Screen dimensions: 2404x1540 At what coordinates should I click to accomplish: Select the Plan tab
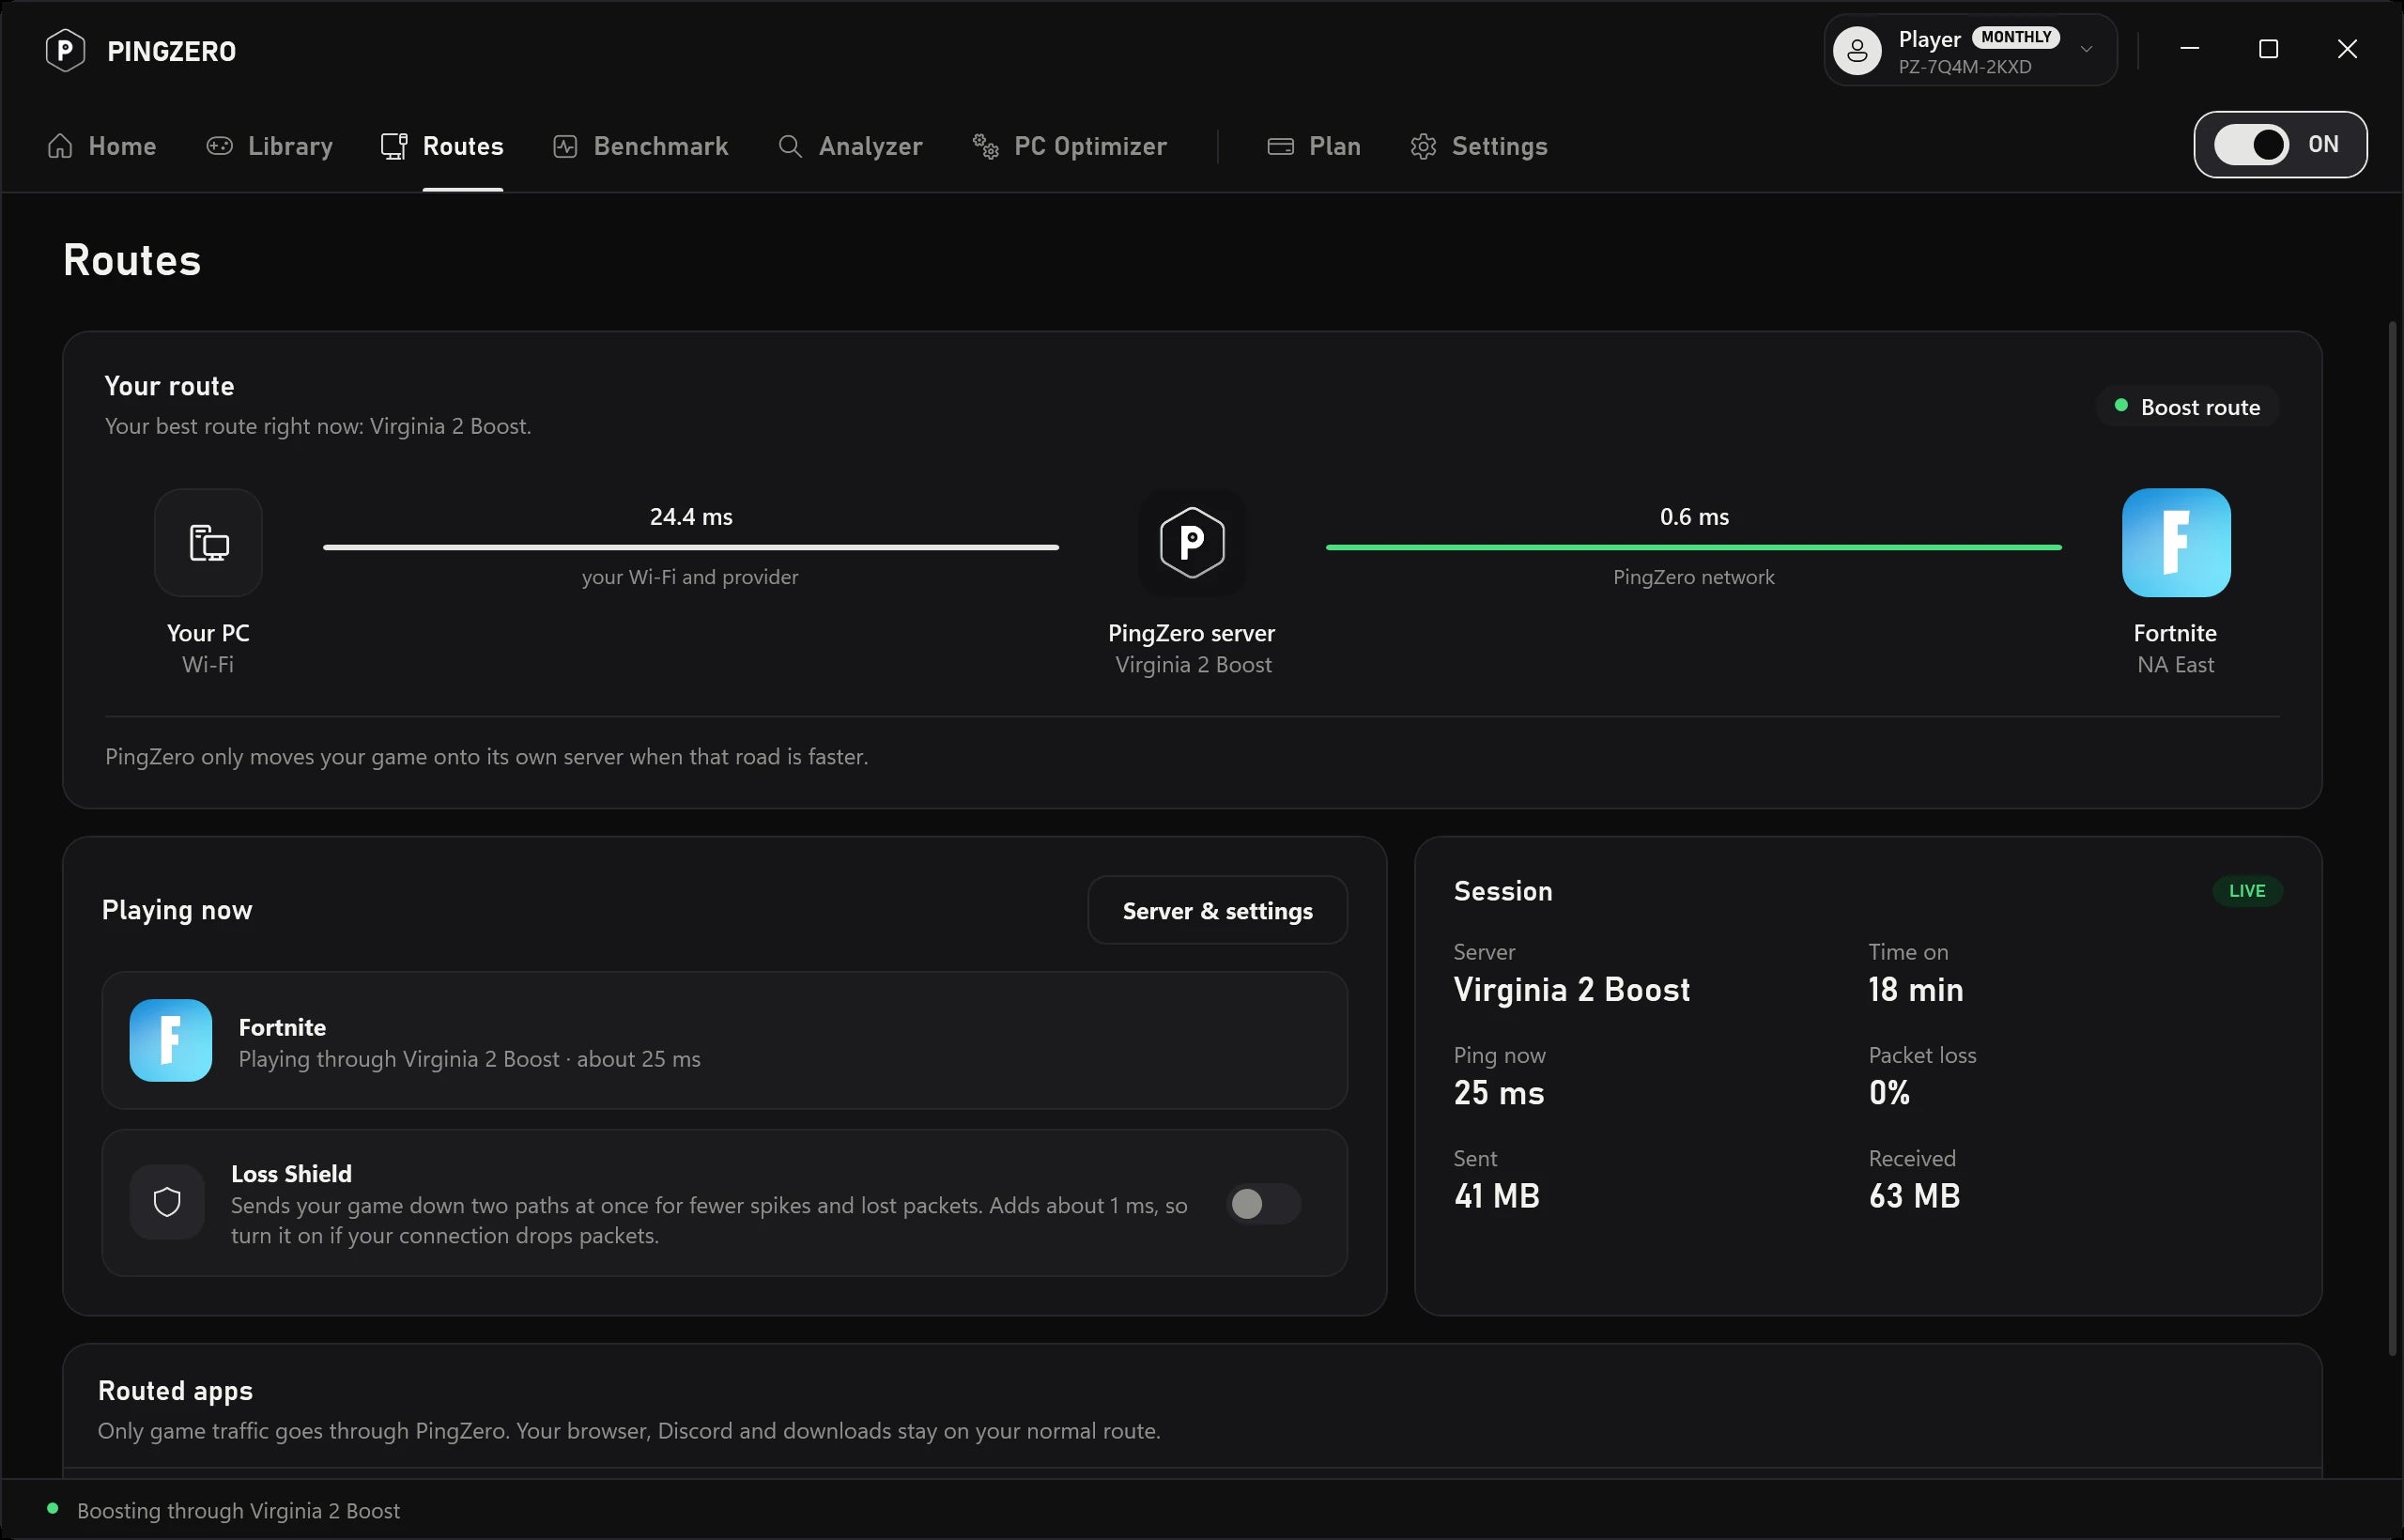point(1314,146)
